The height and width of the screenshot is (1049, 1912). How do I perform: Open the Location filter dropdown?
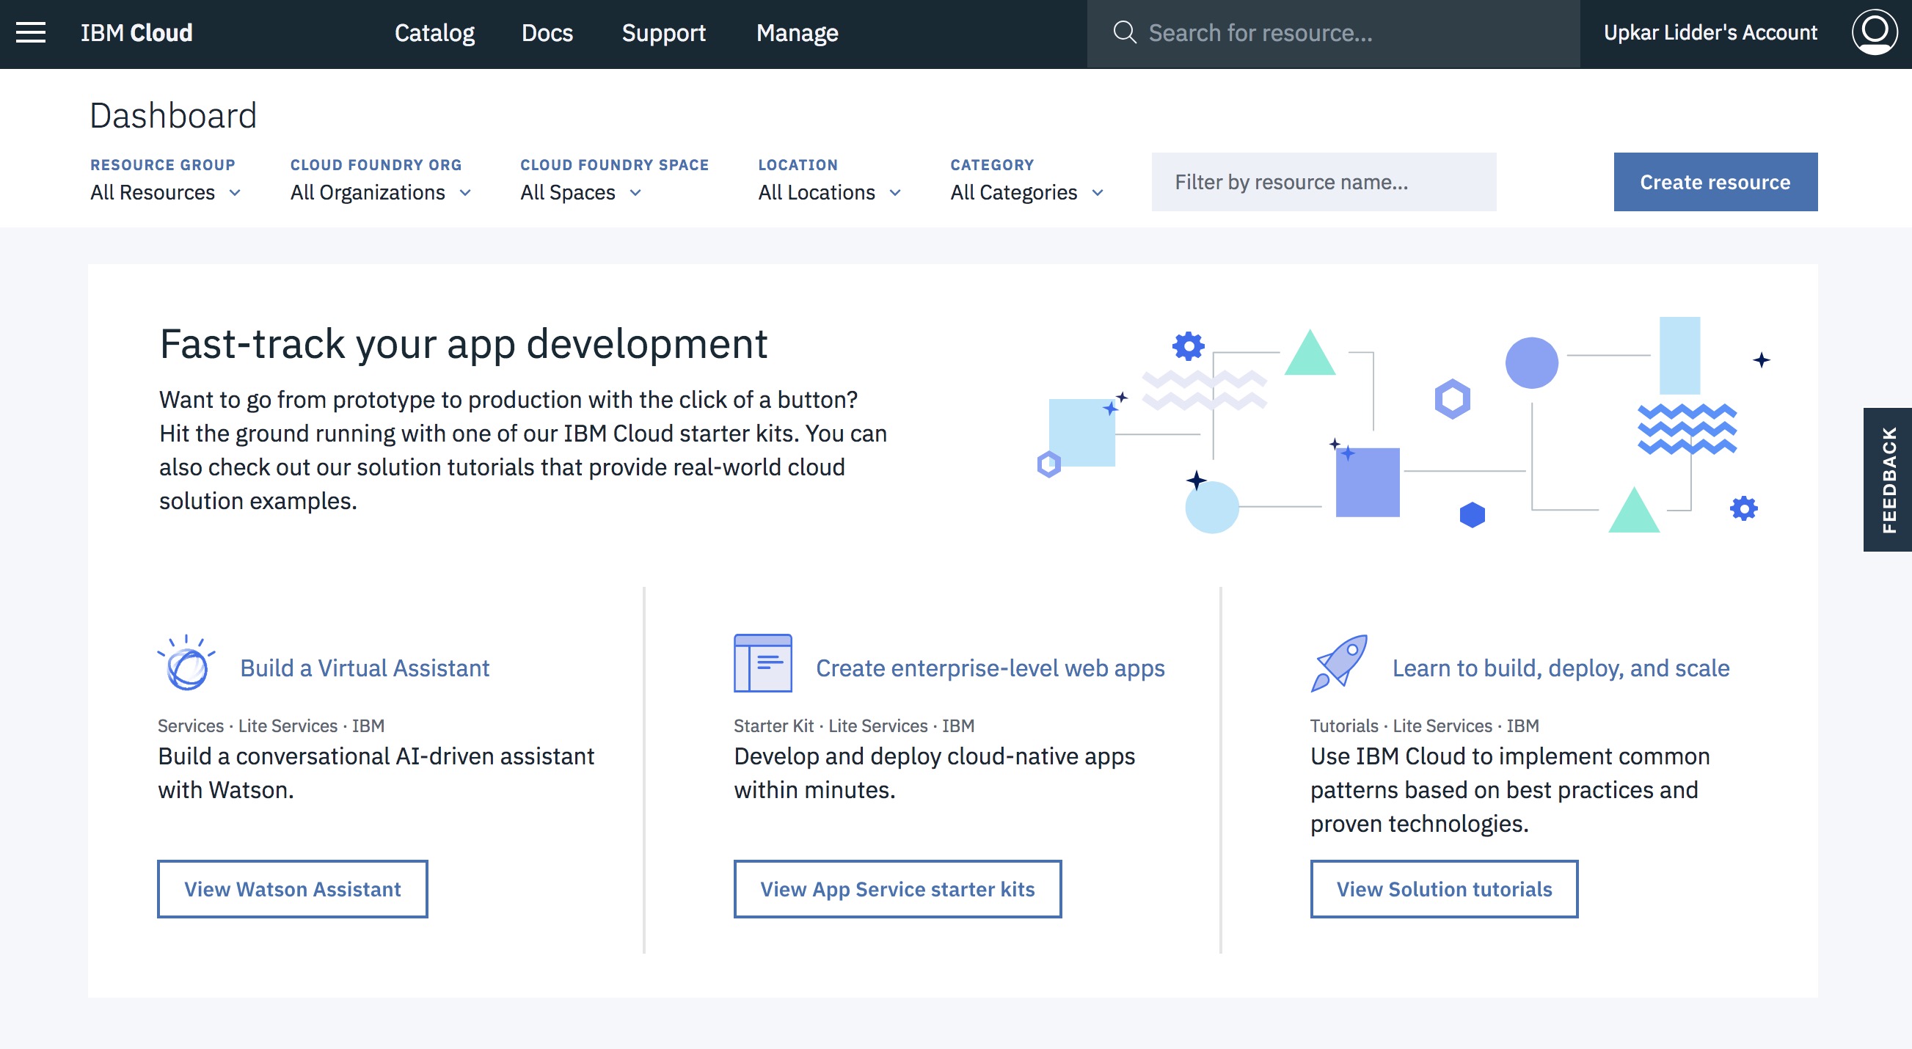click(x=829, y=193)
